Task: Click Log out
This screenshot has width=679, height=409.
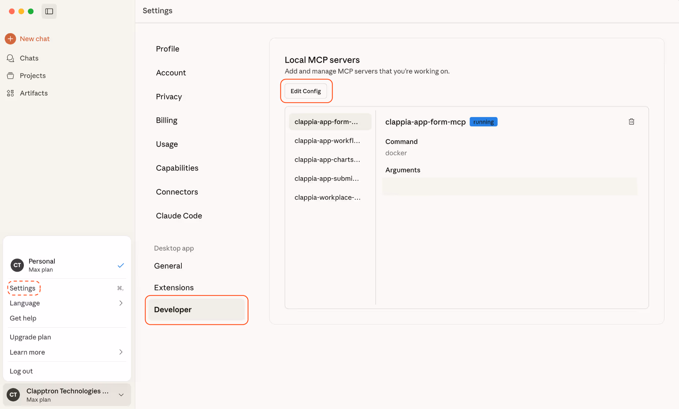Action: click(x=21, y=371)
